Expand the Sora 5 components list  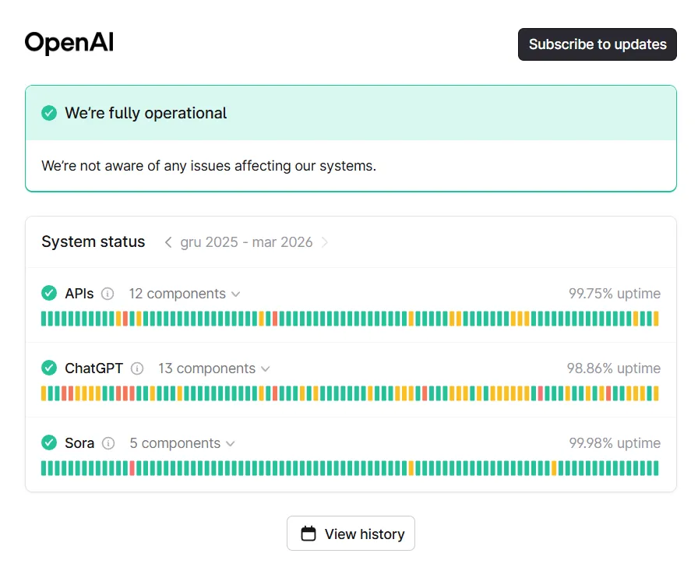(x=182, y=443)
